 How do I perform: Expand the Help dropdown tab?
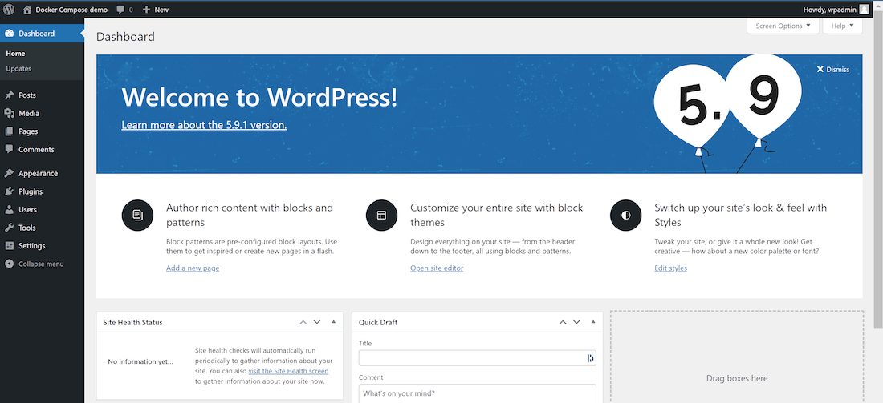pos(842,26)
